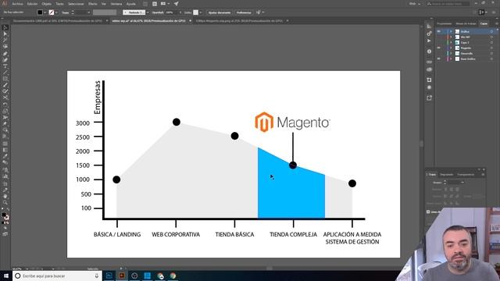
Task: Open the Objeto menu
Action: [x=47, y=4]
